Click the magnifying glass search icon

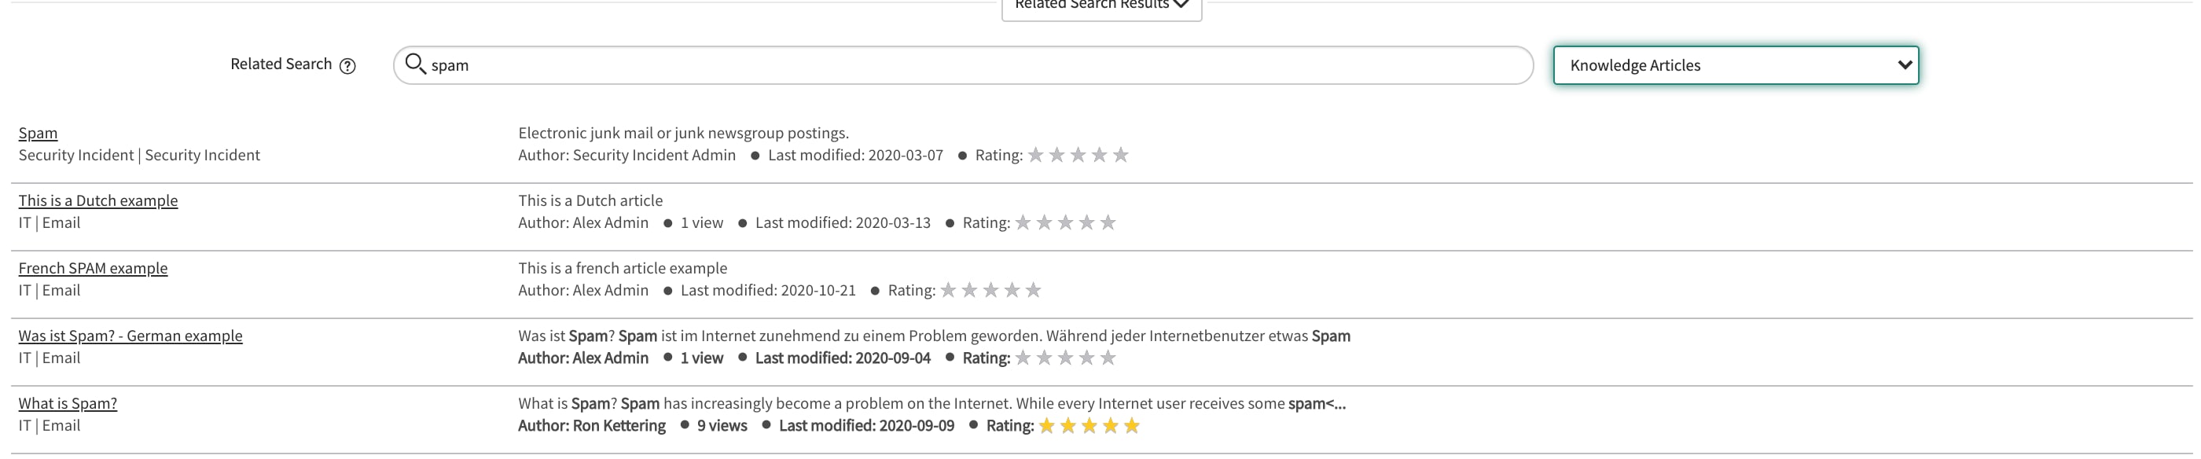pos(415,64)
